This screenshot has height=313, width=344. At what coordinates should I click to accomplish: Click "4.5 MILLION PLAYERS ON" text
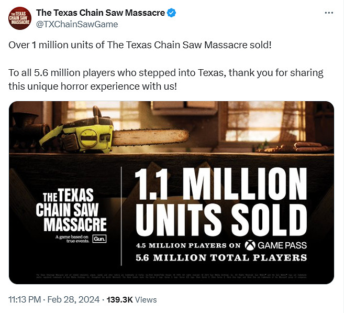coord(188,245)
